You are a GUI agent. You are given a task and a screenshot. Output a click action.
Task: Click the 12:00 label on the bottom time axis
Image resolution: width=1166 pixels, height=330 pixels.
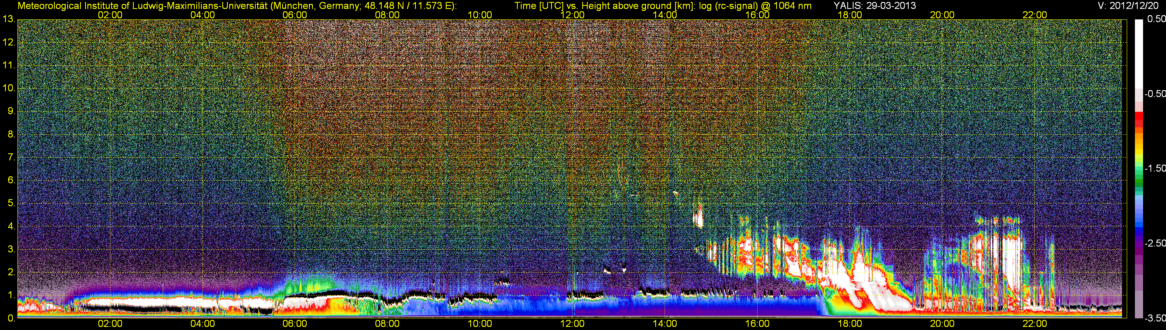(x=572, y=324)
